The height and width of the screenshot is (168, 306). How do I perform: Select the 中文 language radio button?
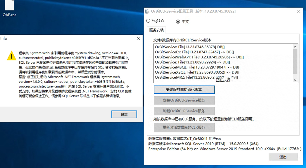click(x=178, y=22)
